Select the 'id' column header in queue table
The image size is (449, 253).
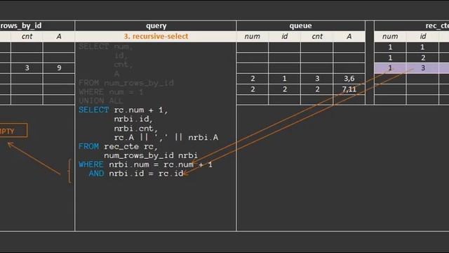(284, 37)
